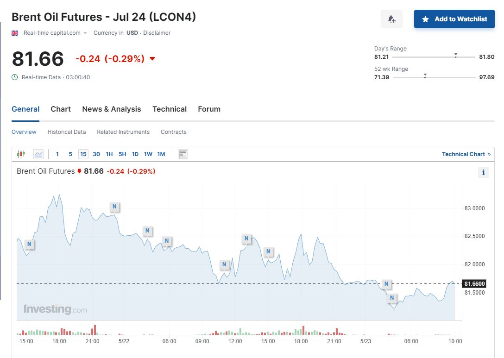Click the 81.6600 current price label
504x358 pixels.
tap(474, 284)
